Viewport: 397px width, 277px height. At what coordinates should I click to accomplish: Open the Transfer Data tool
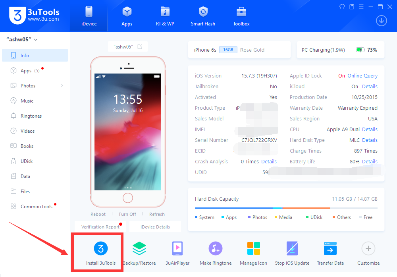click(330, 253)
